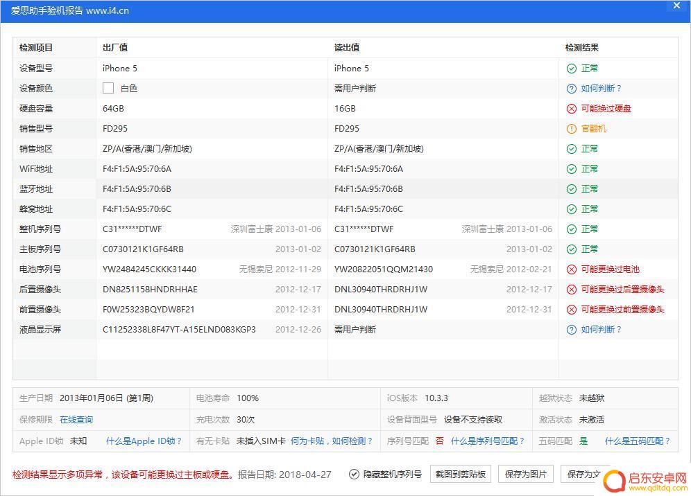The image size is (691, 496).
Task: Select factory battery serial YW2484245CKKK31440
Action: (x=149, y=269)
